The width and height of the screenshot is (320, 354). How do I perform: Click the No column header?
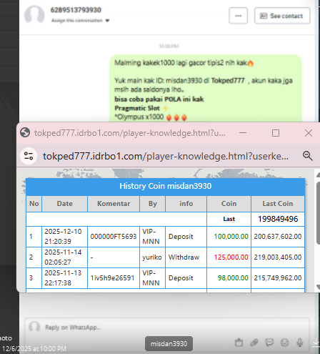[34, 204]
